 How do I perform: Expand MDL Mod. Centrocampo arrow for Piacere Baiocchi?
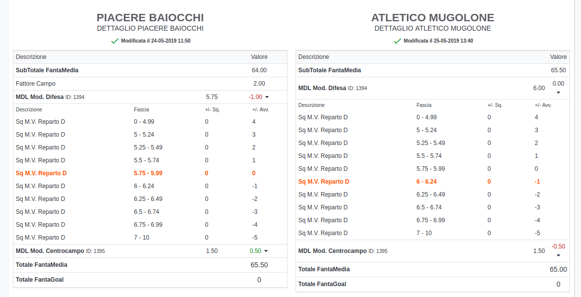coord(267,251)
